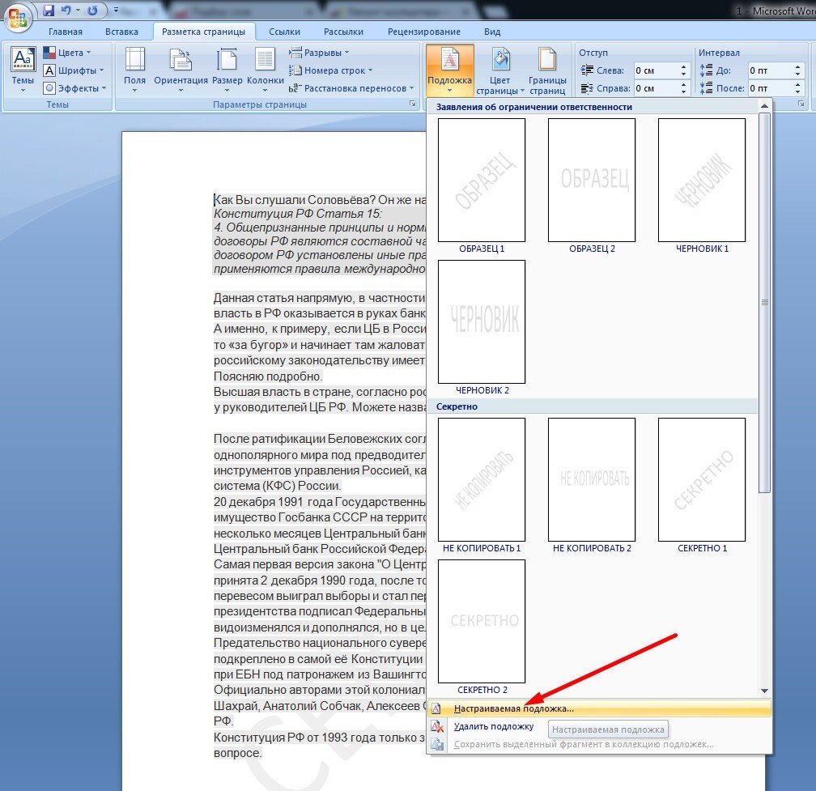
Task: Increase Слева indent with up stepper
Action: pyautogui.click(x=684, y=66)
